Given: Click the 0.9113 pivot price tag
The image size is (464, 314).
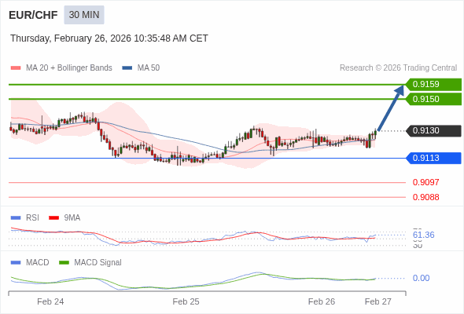Looking at the screenshot, I should [433, 158].
